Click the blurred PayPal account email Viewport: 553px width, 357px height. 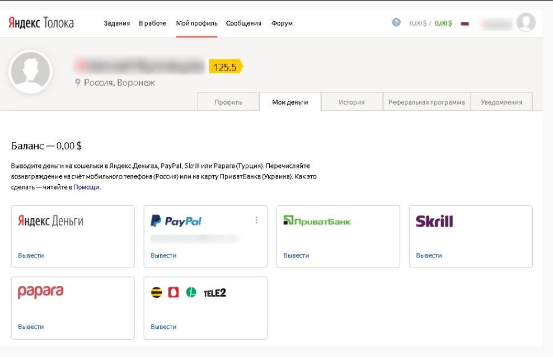coord(195,238)
